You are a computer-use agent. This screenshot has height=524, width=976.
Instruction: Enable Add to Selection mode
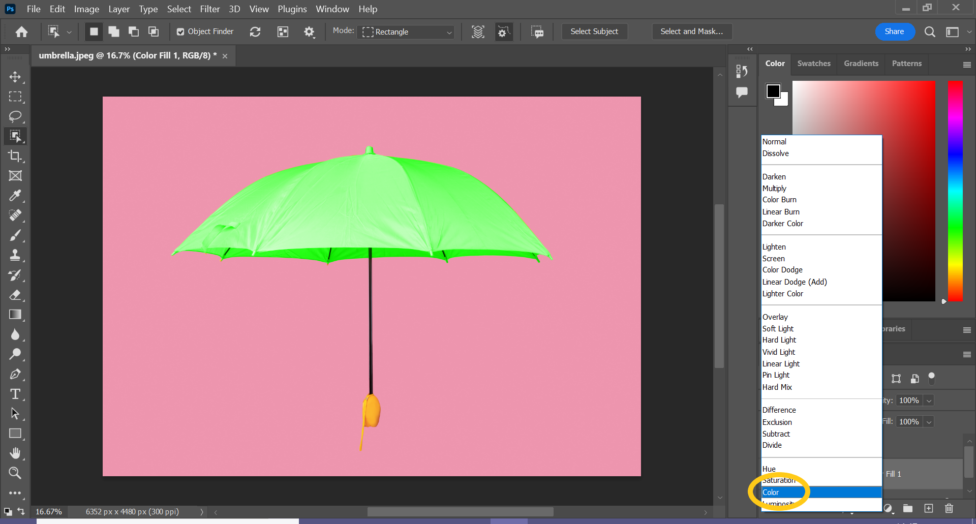(x=114, y=32)
